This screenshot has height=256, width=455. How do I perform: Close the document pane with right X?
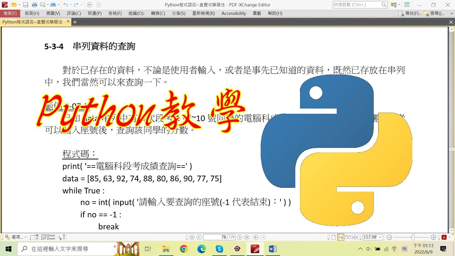pyautogui.click(x=451, y=22)
